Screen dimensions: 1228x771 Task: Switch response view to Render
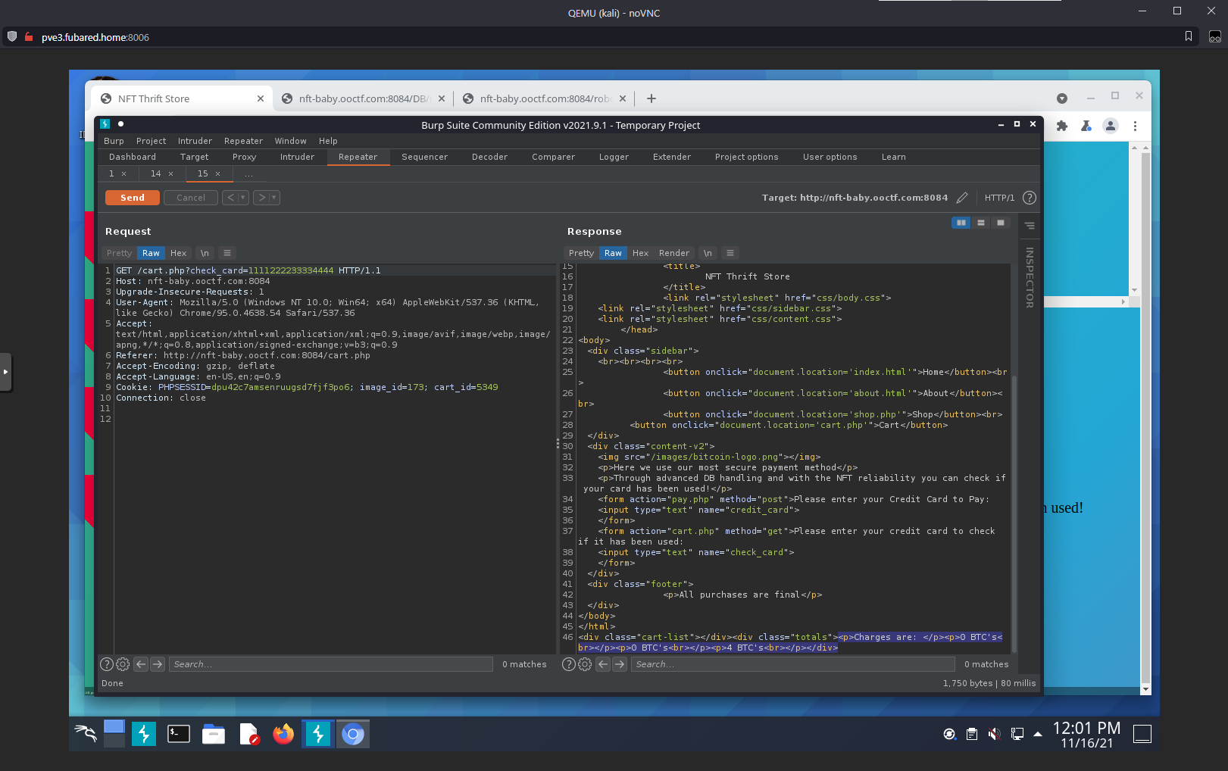[x=674, y=253]
